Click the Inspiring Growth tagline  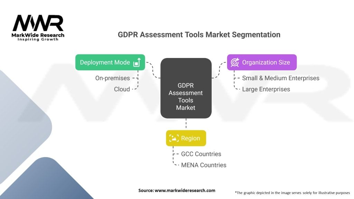point(38,39)
